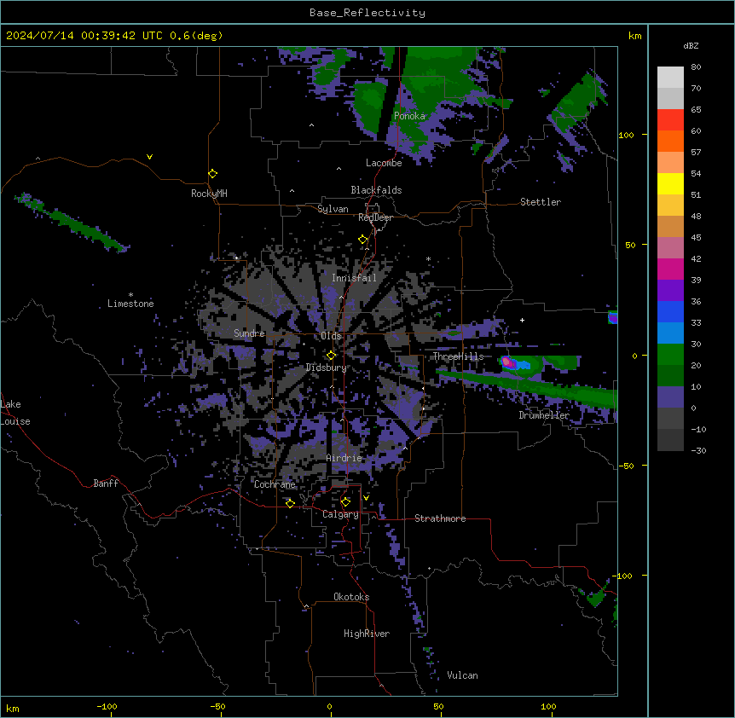Select the Olds label
This screenshot has height=718, width=735.
click(331, 336)
